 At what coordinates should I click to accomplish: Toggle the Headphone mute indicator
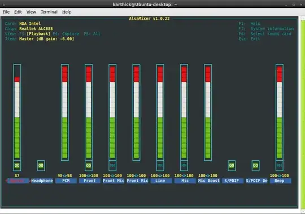pyautogui.click(x=41, y=165)
